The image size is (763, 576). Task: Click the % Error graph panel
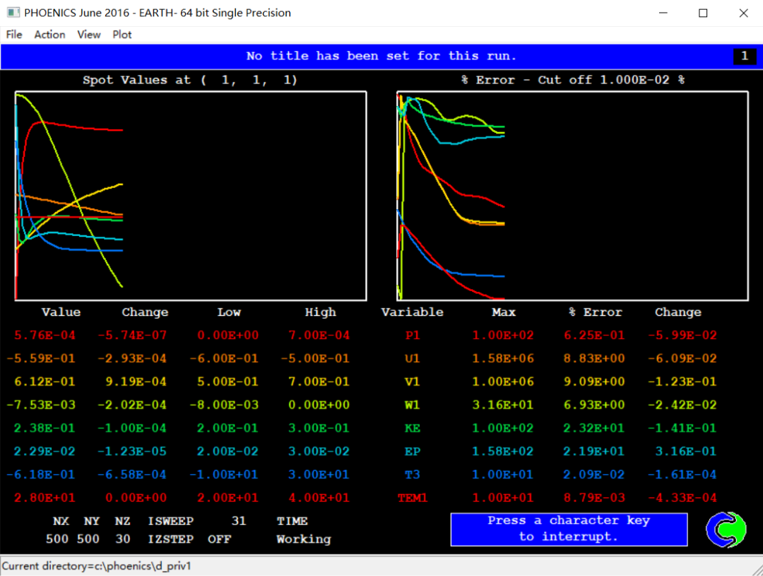pos(572,196)
